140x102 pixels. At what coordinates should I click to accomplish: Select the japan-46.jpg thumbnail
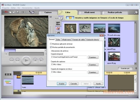click(x=114, y=56)
